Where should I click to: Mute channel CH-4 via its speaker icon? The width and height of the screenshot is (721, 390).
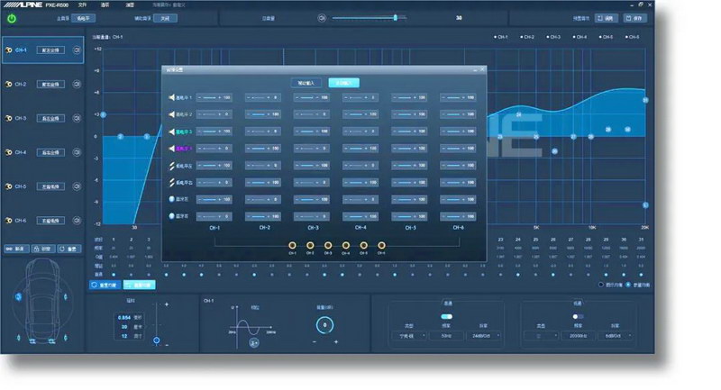click(77, 152)
